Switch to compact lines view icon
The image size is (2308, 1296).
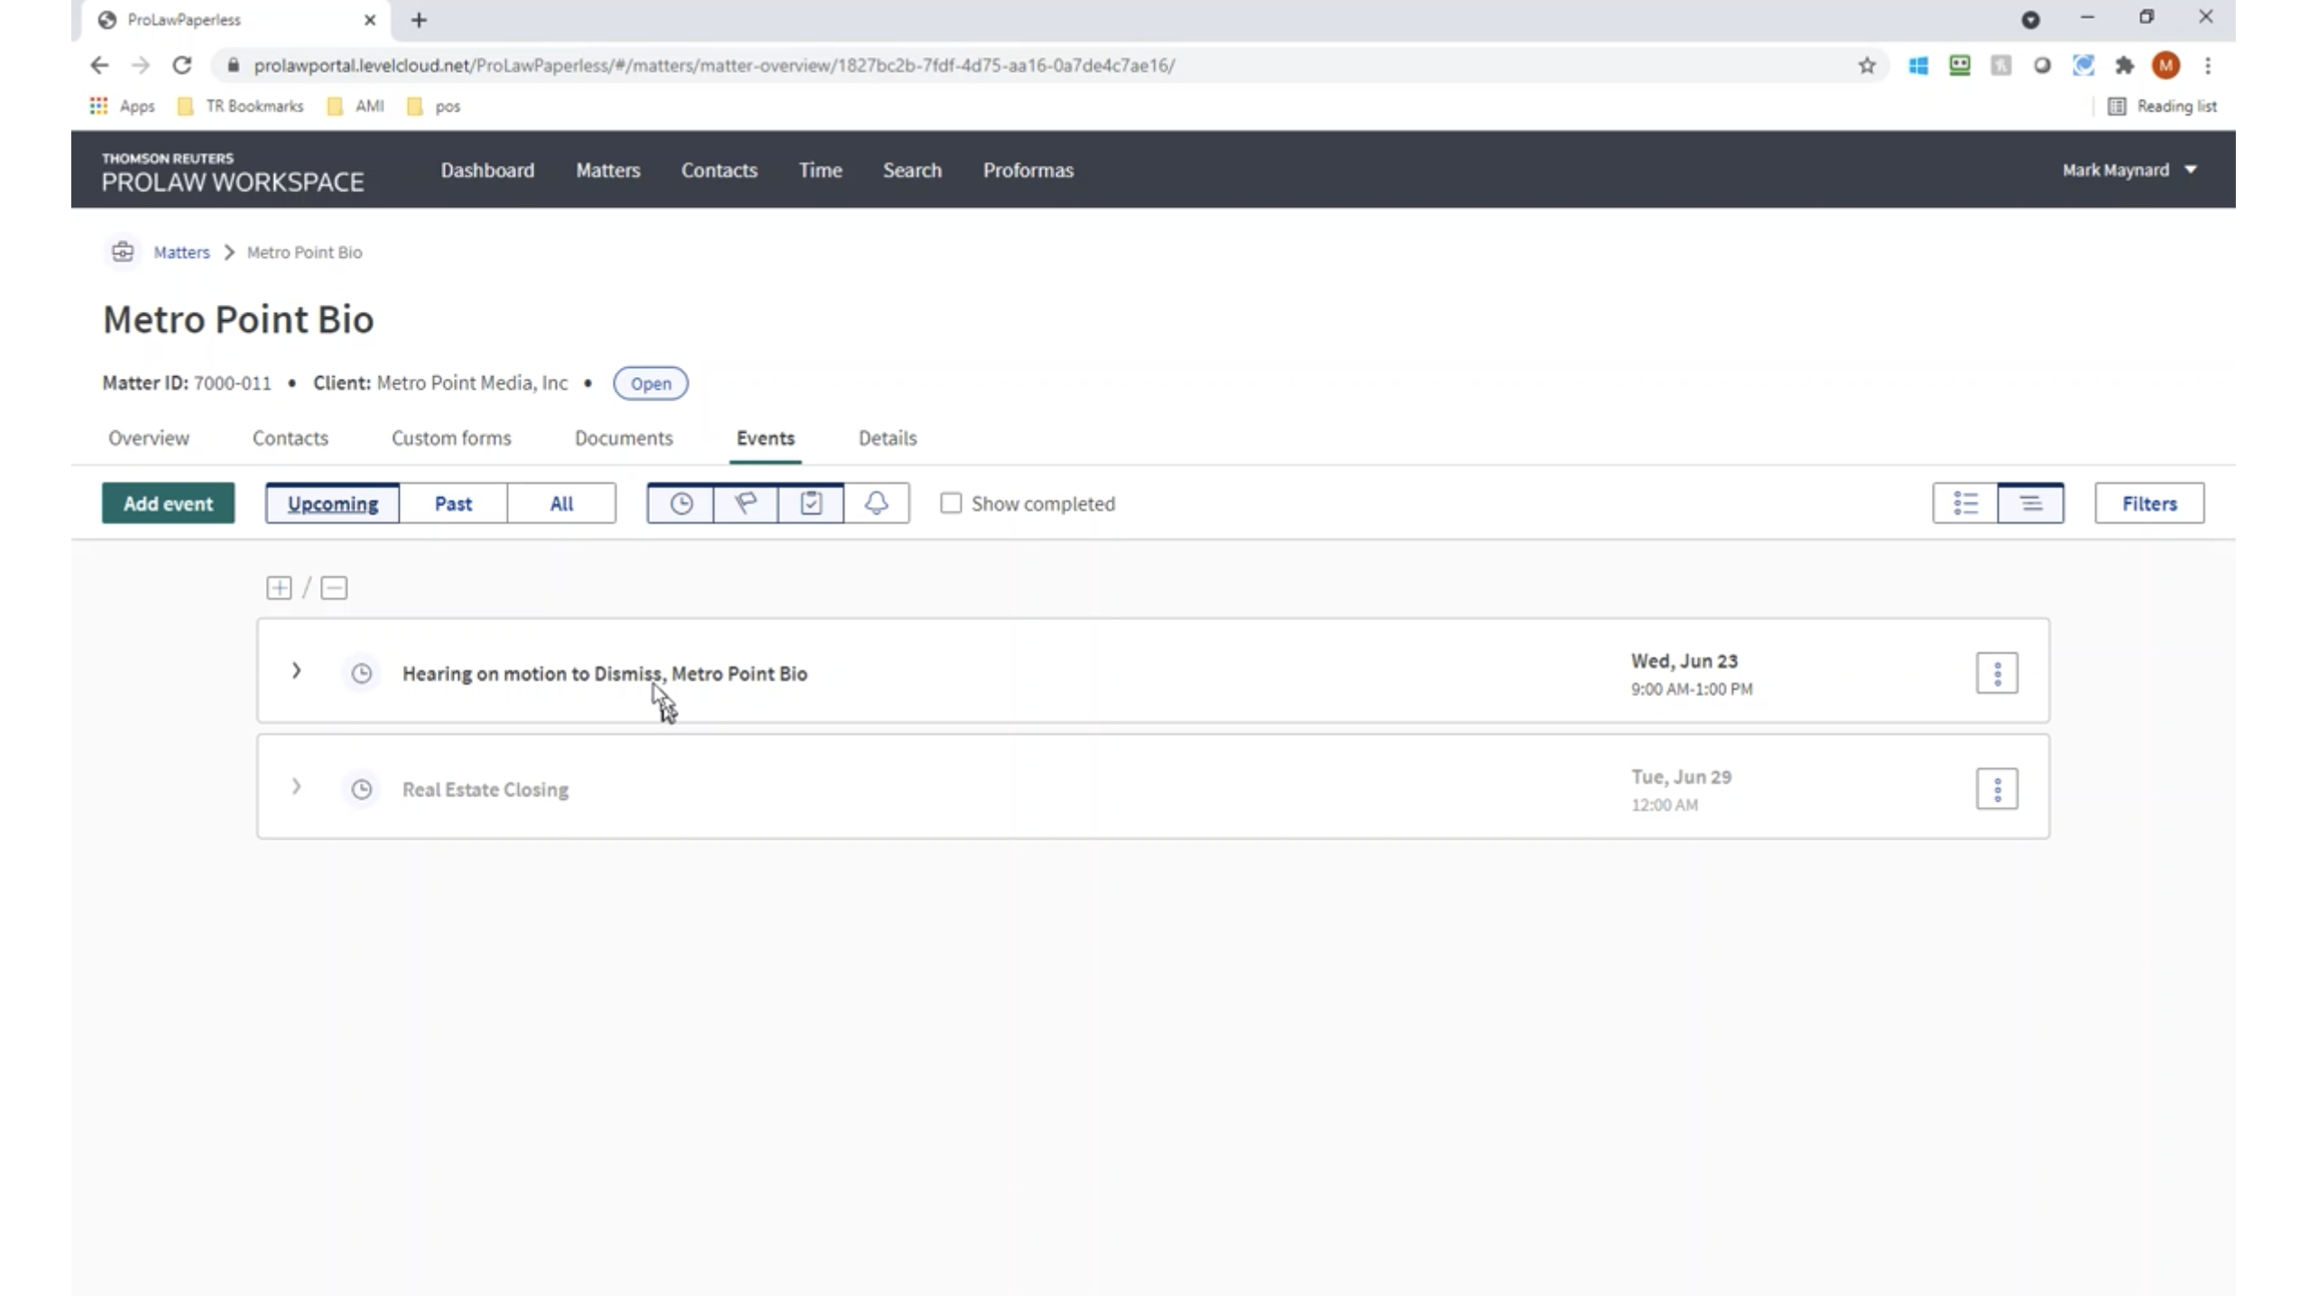2030,503
